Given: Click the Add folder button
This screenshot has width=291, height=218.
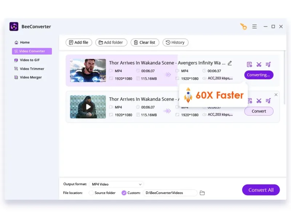Looking at the screenshot, I should pos(111,43).
